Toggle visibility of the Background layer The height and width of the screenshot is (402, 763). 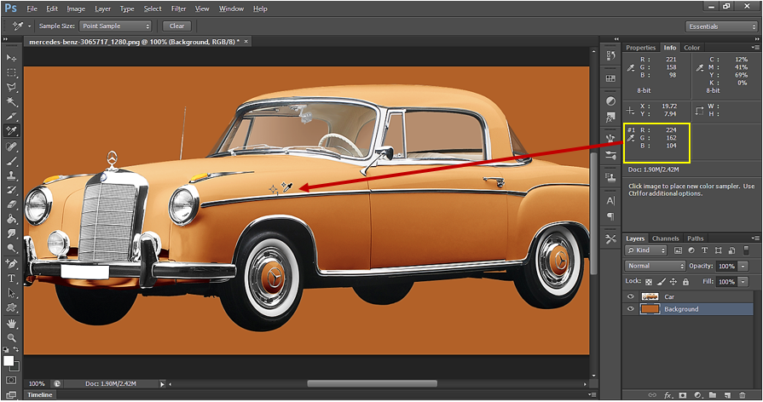click(632, 309)
